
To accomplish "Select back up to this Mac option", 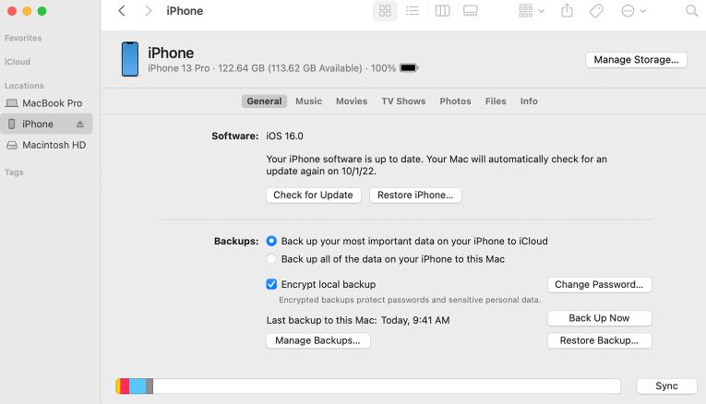I will click(271, 259).
